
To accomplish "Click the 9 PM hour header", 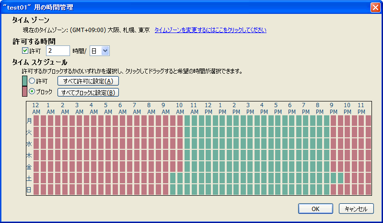I will pos(333,109).
